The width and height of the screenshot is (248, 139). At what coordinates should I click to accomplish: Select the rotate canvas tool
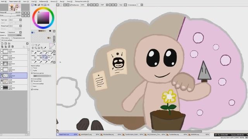(x=39, y=48)
